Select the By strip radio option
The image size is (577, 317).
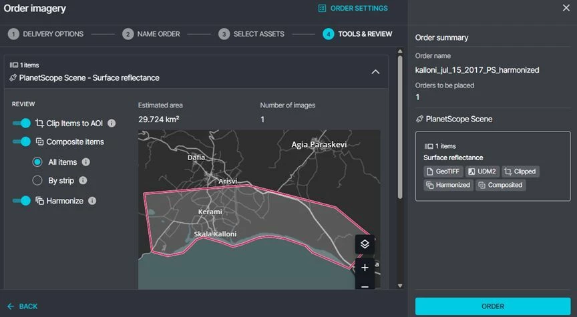(37, 181)
